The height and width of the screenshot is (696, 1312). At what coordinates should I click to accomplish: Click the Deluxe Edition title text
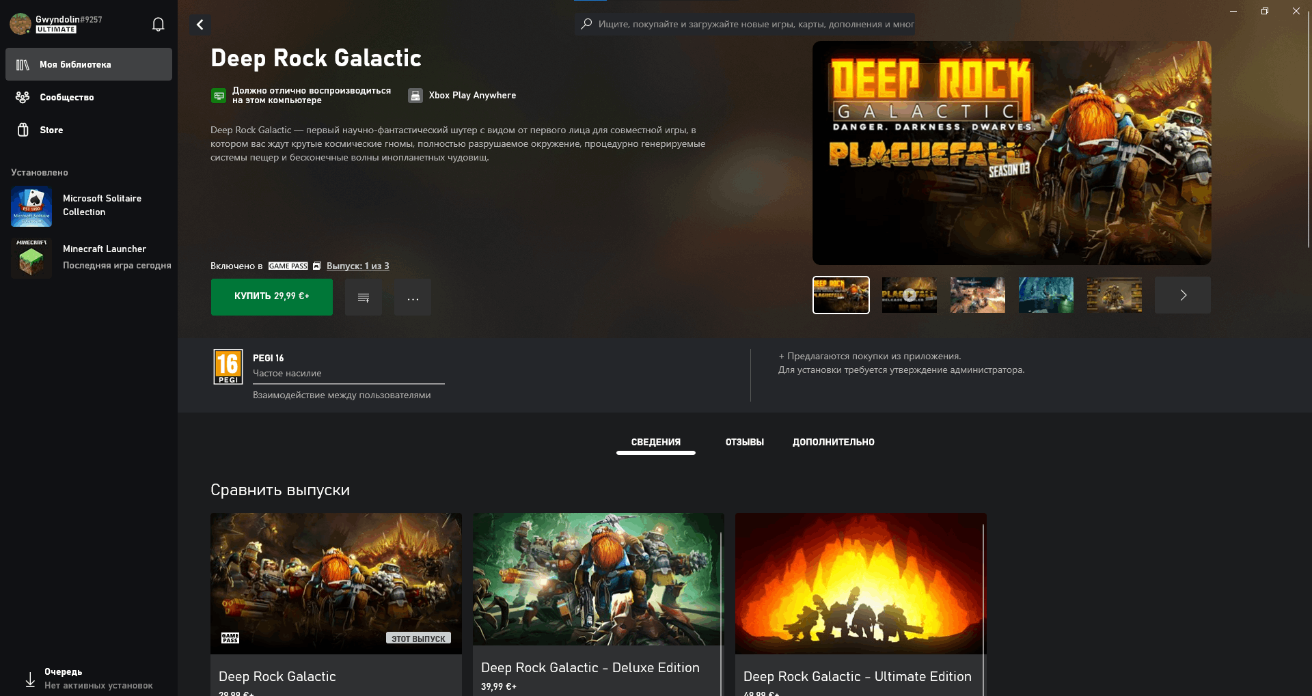pyautogui.click(x=590, y=668)
